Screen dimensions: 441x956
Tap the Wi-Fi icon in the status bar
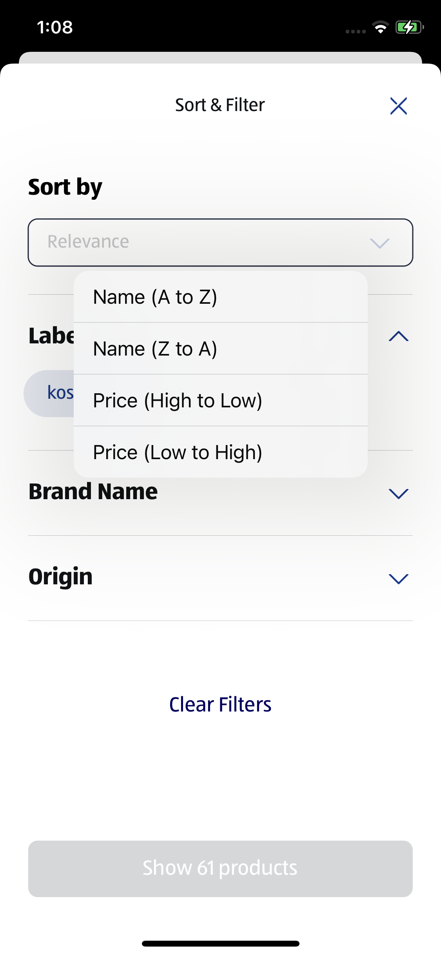pyautogui.click(x=379, y=27)
